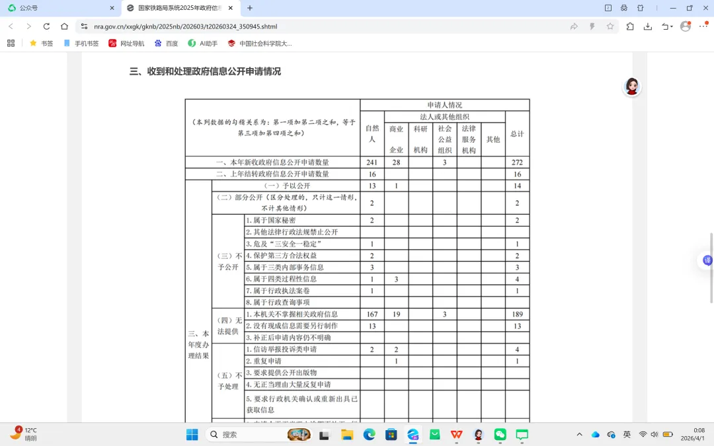Share this page using arrow icon

[x=574, y=26]
